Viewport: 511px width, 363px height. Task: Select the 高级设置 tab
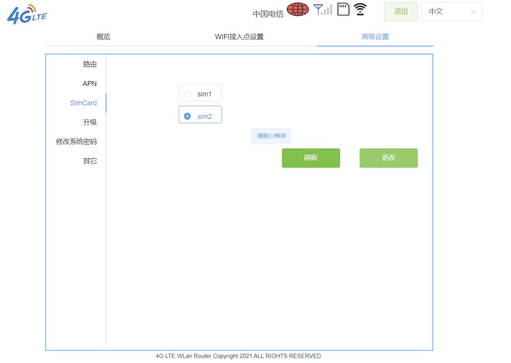[375, 36]
